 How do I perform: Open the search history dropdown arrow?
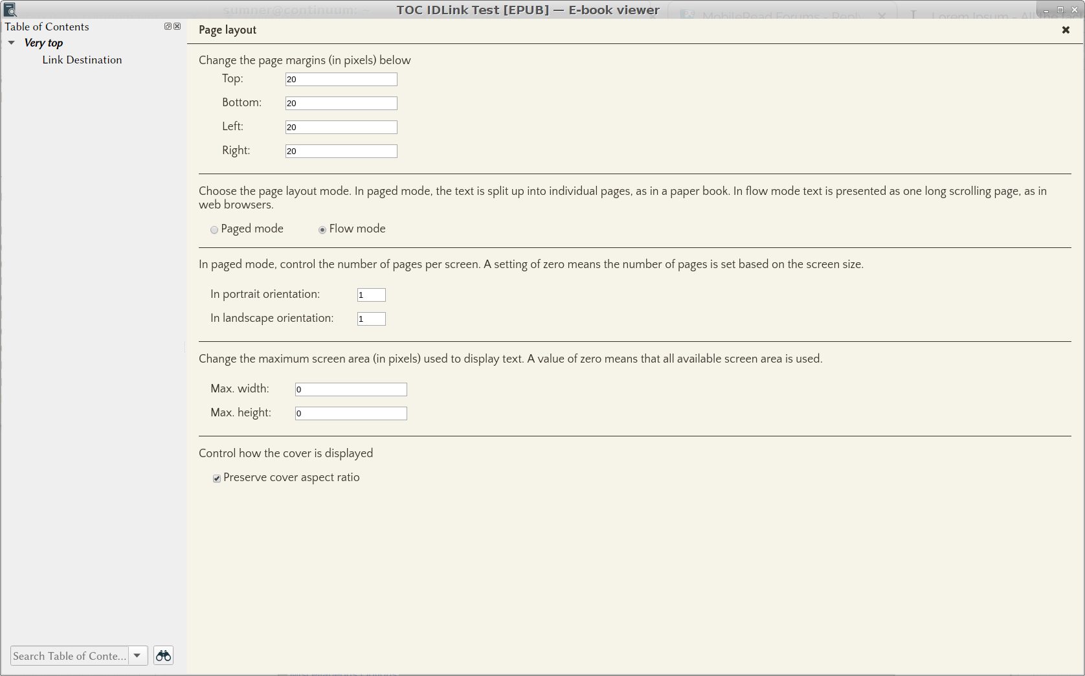point(137,656)
